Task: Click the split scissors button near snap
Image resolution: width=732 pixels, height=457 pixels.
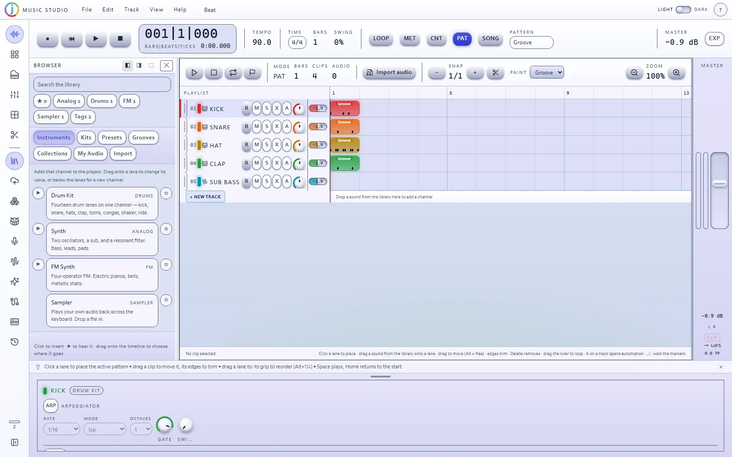Action: (495, 72)
